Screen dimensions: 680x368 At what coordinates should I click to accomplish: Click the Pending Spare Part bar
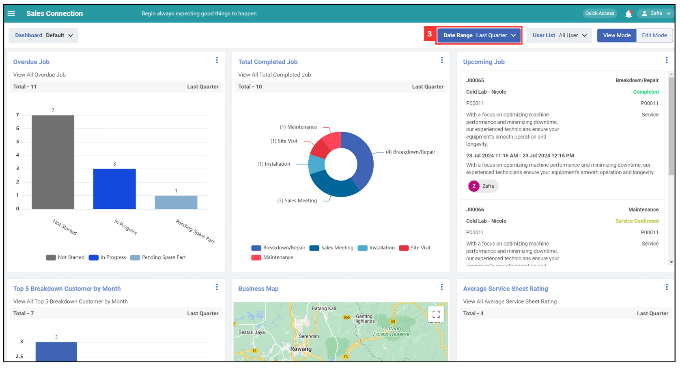(176, 202)
